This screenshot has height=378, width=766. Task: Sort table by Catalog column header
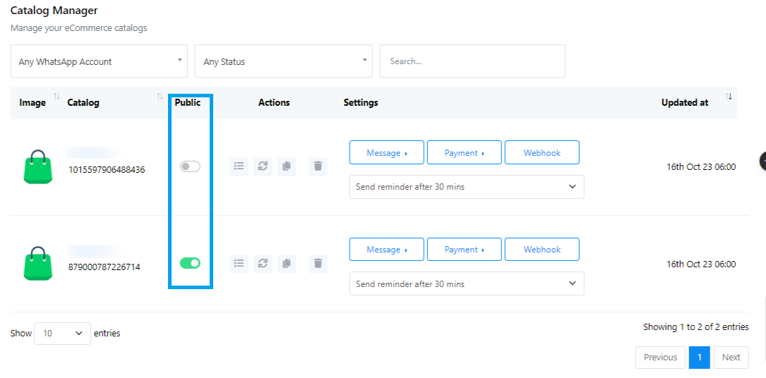tap(83, 103)
